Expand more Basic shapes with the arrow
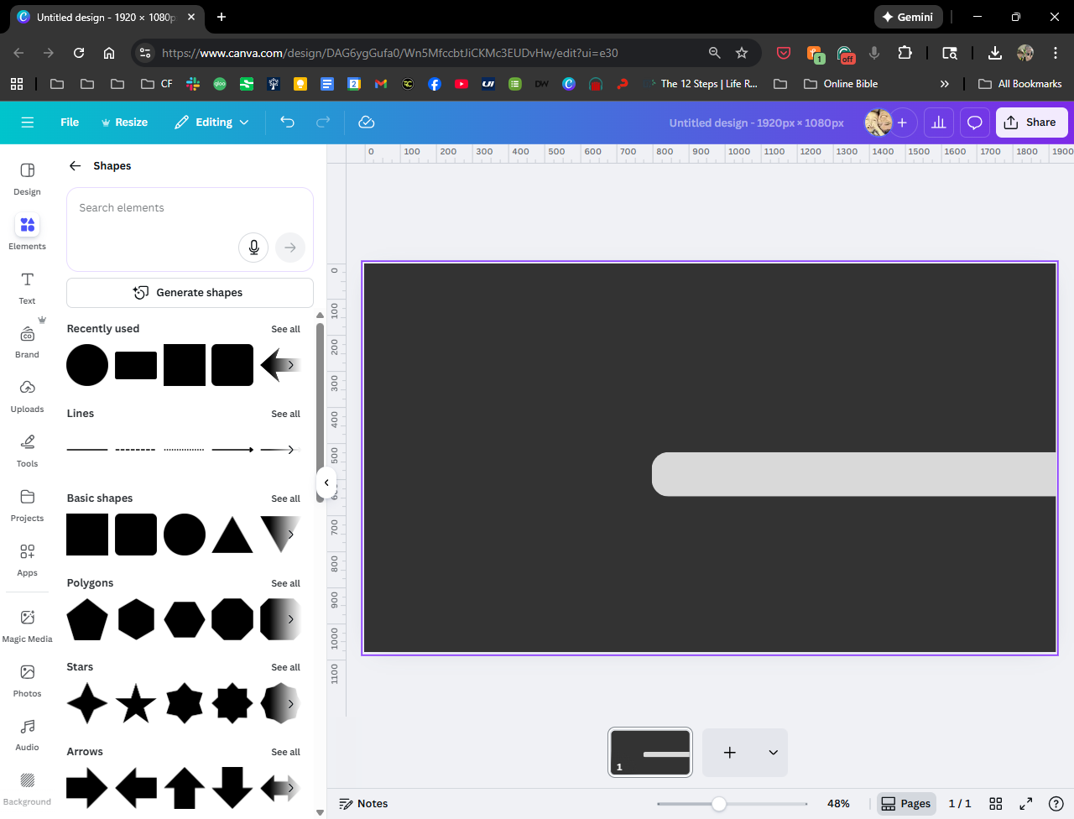The image size is (1074, 819). click(x=290, y=535)
